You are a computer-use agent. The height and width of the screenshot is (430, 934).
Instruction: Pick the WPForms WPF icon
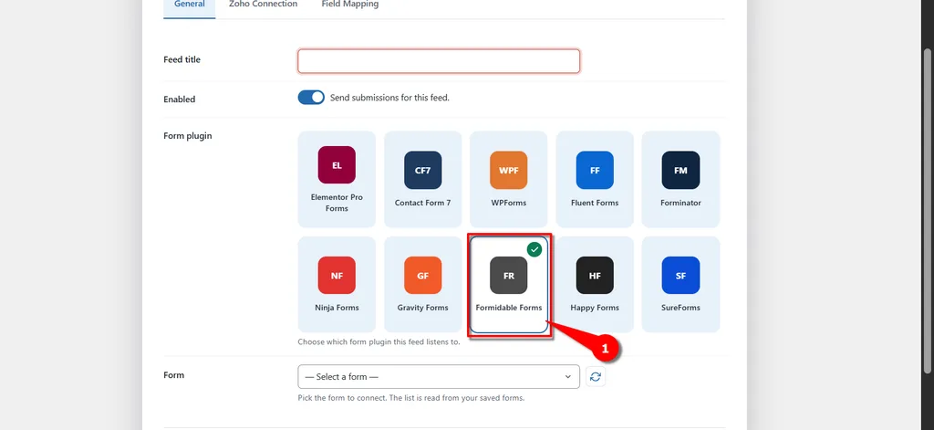[509, 170]
